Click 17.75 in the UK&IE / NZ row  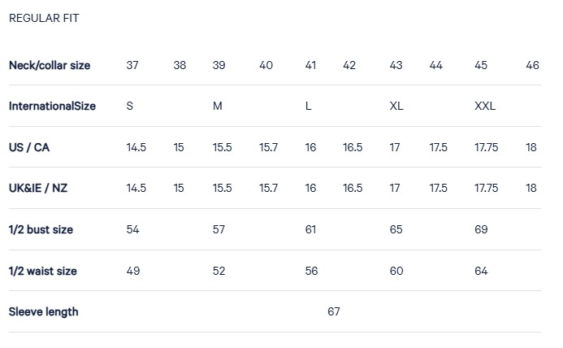486,188
